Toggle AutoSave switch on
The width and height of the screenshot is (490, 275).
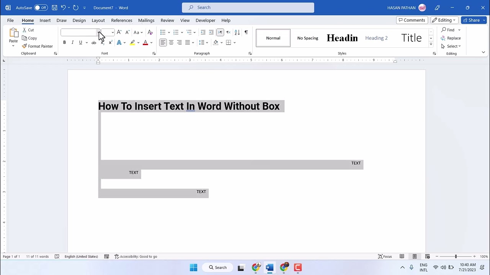41,8
